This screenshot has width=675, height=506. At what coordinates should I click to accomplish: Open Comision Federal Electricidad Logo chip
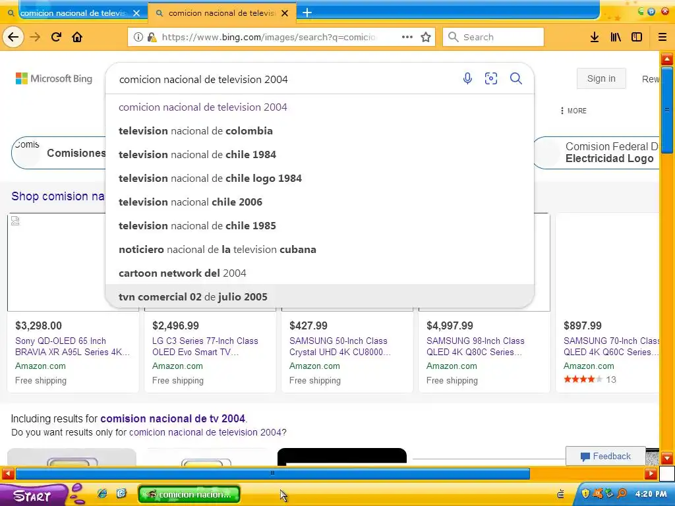tap(596, 153)
